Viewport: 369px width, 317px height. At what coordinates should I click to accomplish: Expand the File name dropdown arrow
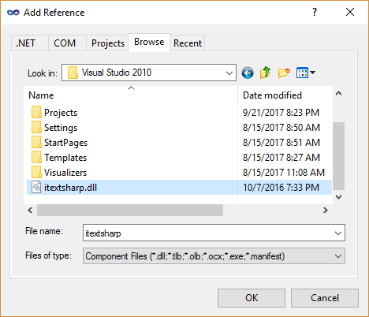coord(338,233)
